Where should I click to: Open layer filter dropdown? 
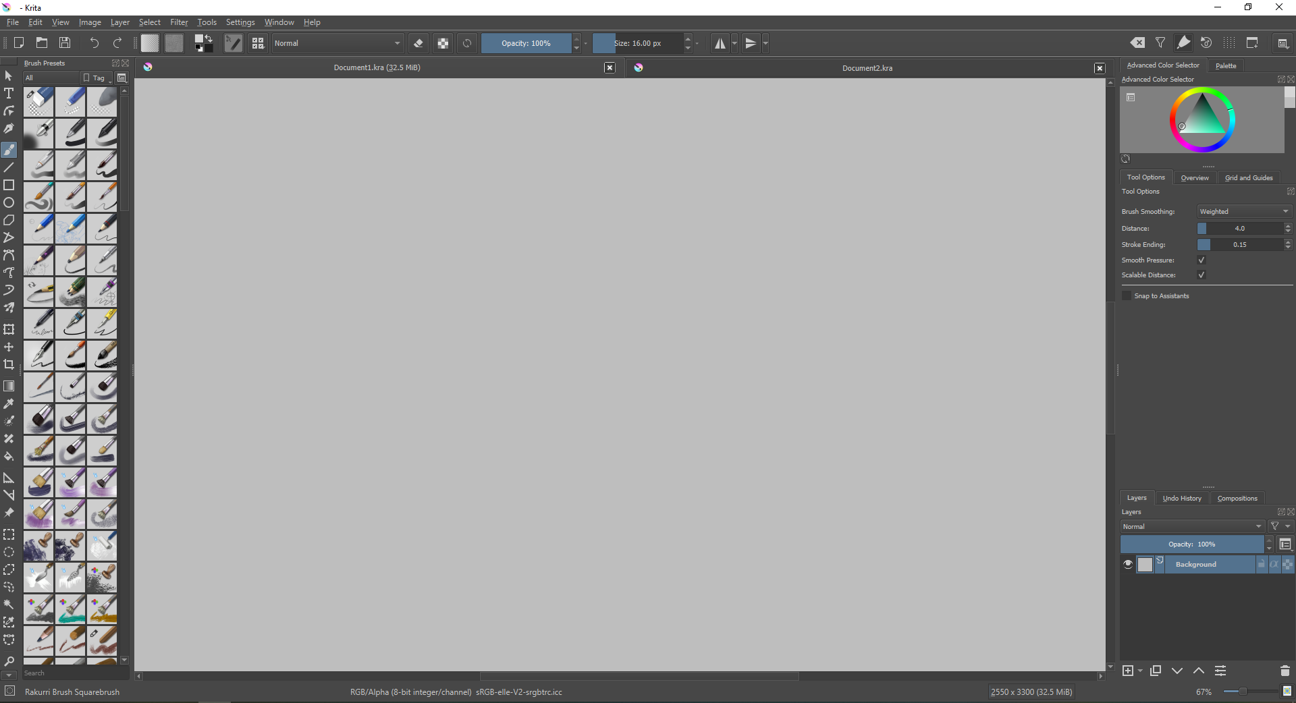coord(1280,526)
